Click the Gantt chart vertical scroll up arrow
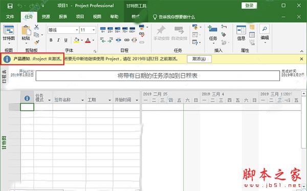307x191 pixels. 303,94
